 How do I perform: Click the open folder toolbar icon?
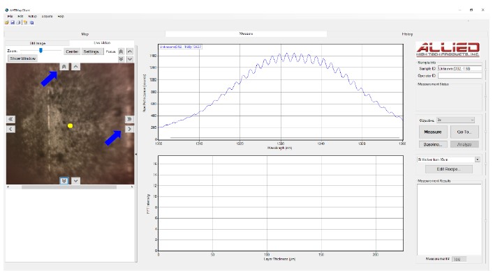[6, 22]
